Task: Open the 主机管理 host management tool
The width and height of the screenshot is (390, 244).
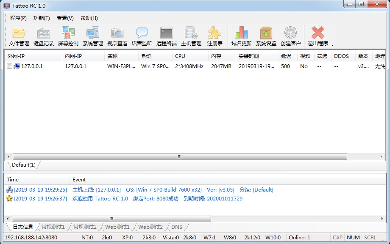Action: tap(191, 36)
